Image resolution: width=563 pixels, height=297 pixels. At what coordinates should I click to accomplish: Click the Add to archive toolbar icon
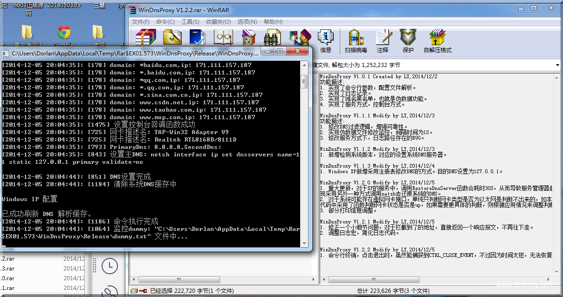(x=145, y=37)
